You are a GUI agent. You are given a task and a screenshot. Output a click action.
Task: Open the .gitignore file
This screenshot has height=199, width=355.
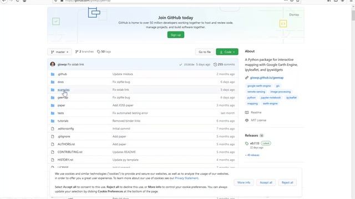[x=64, y=137]
